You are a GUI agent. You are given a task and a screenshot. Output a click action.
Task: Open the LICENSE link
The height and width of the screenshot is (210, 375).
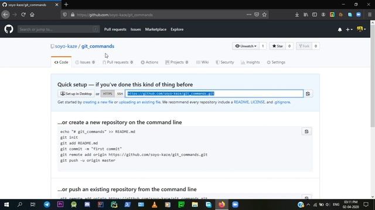click(x=258, y=102)
